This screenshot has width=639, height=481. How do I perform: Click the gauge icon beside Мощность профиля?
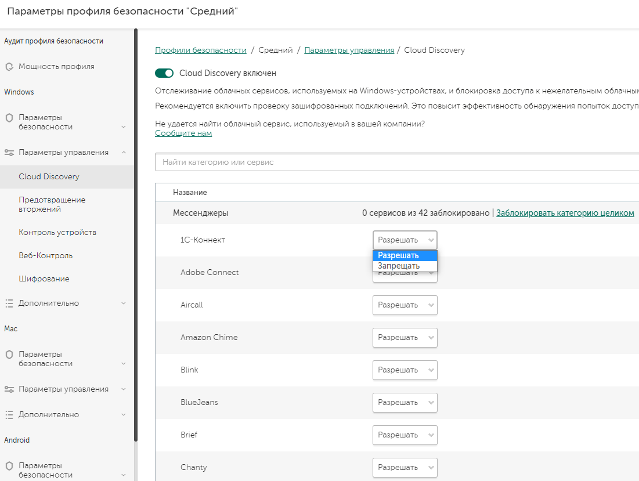pos(9,67)
